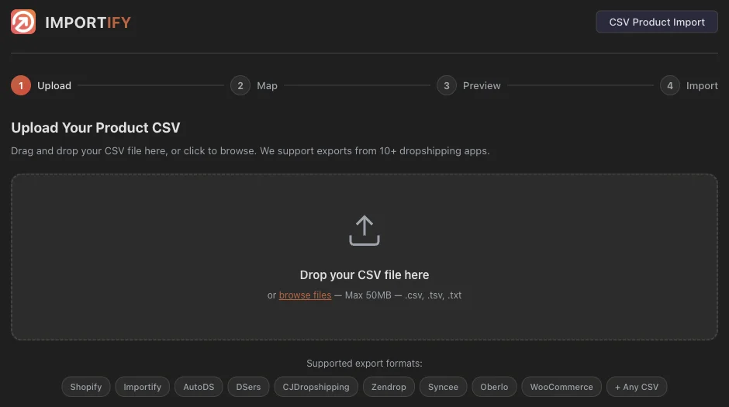Go to the Import step label

click(x=702, y=85)
